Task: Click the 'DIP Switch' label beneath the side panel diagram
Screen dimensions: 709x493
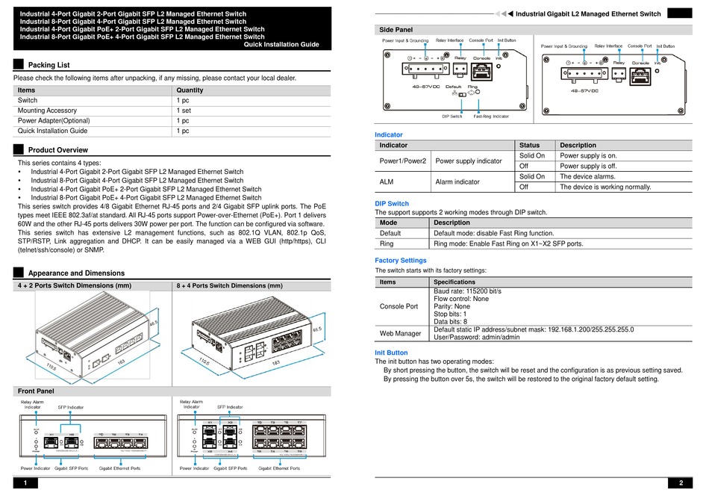Action: [452, 117]
